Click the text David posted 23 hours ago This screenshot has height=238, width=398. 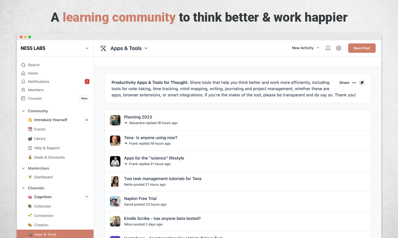(145, 204)
